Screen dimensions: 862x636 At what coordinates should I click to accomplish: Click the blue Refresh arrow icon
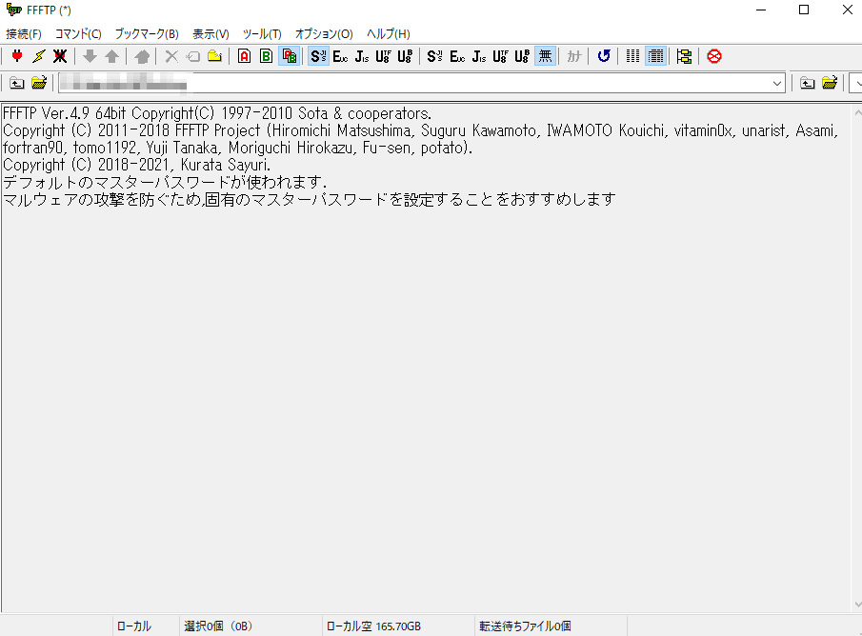tap(604, 56)
